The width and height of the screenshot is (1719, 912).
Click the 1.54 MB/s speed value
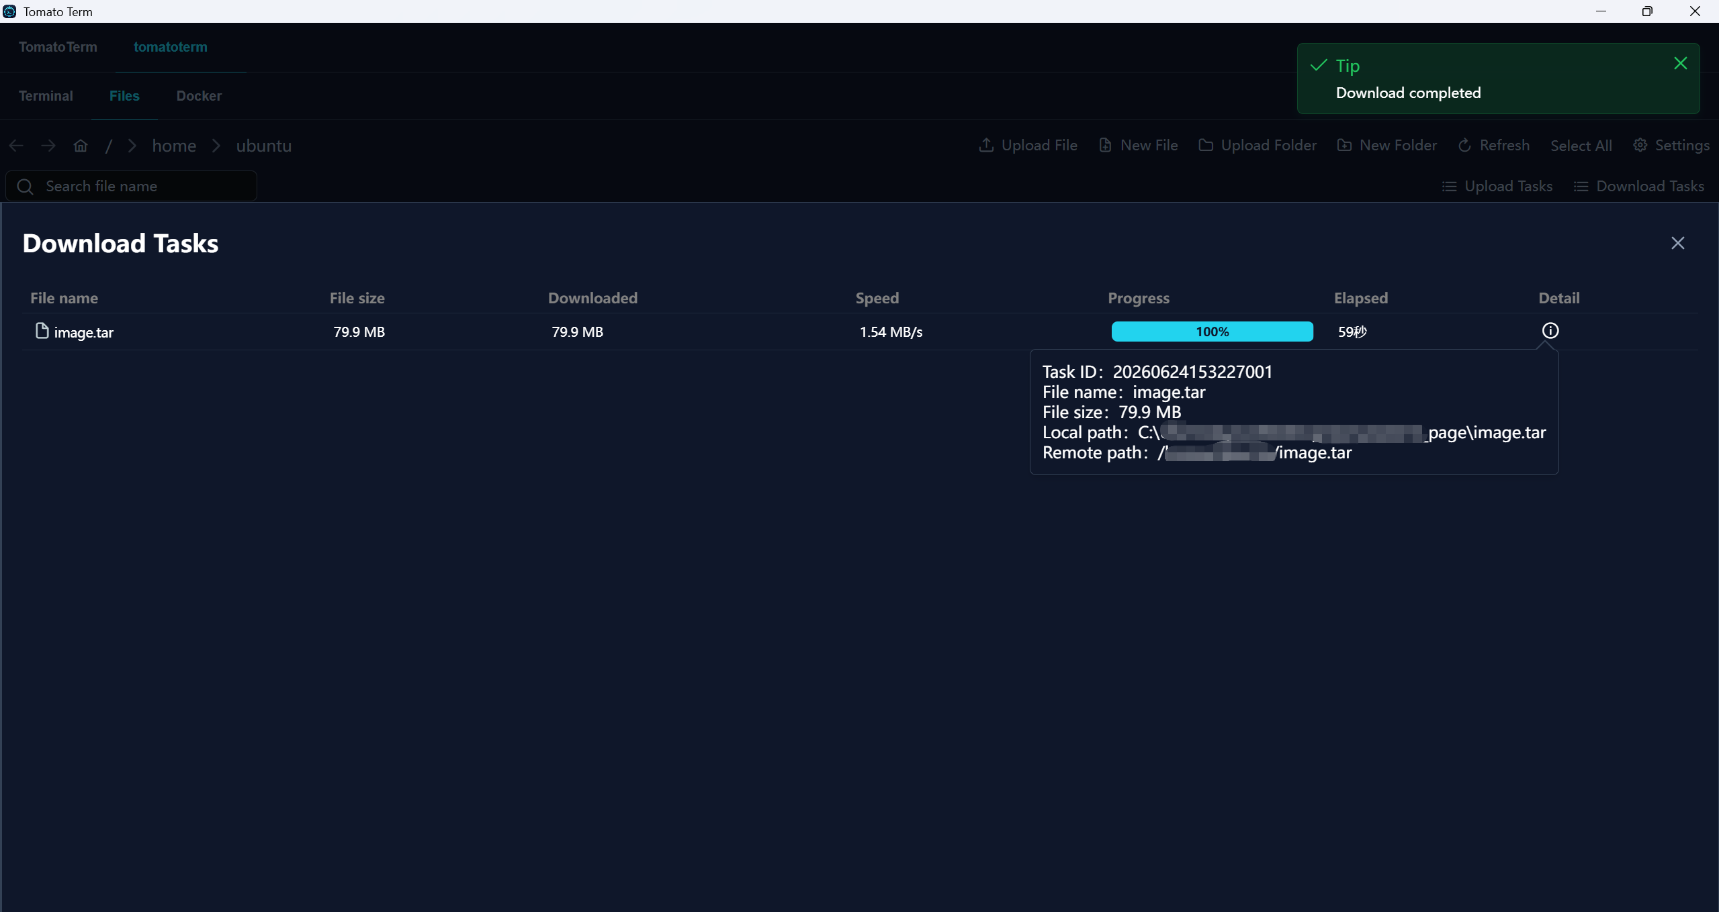click(891, 332)
